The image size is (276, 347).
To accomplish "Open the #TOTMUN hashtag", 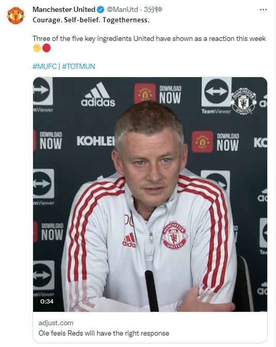I will pyautogui.click(x=79, y=66).
